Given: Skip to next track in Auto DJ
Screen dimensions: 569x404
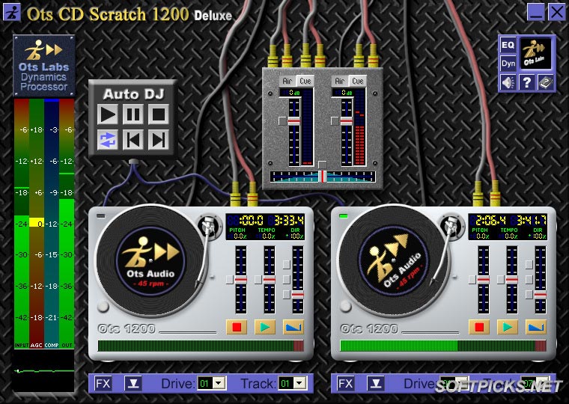Looking at the screenshot, I should [x=157, y=139].
